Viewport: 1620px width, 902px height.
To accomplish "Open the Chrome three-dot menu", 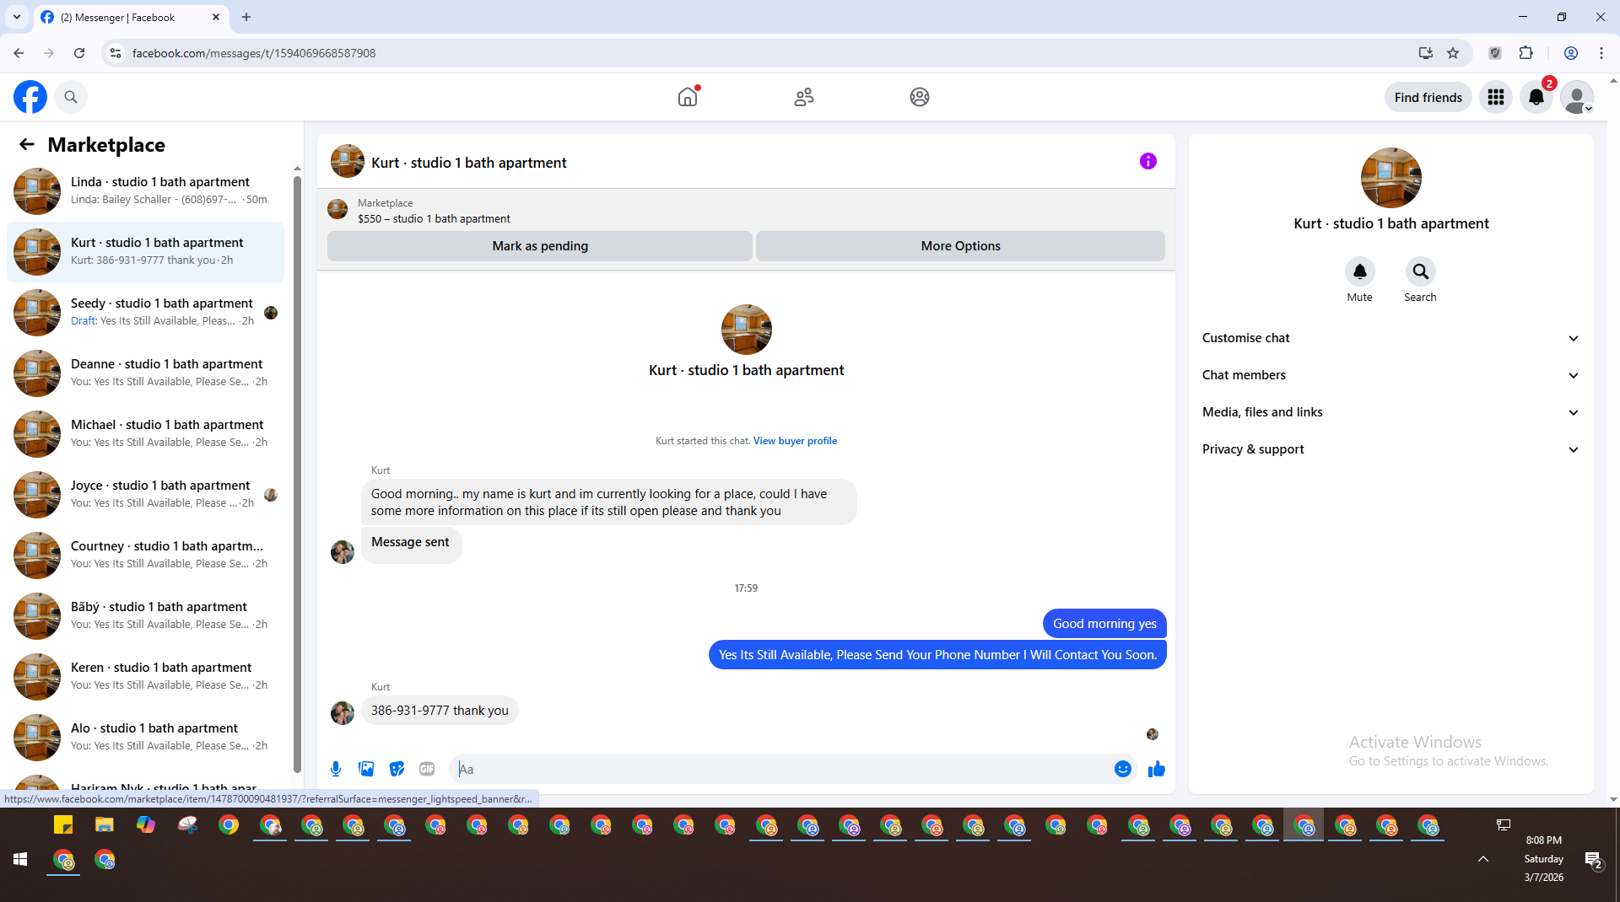I will pyautogui.click(x=1601, y=53).
